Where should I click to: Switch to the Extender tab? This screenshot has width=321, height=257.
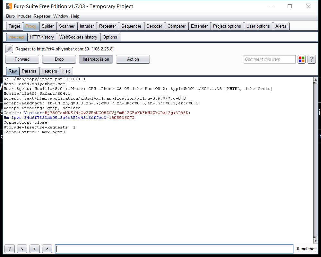(x=199, y=26)
